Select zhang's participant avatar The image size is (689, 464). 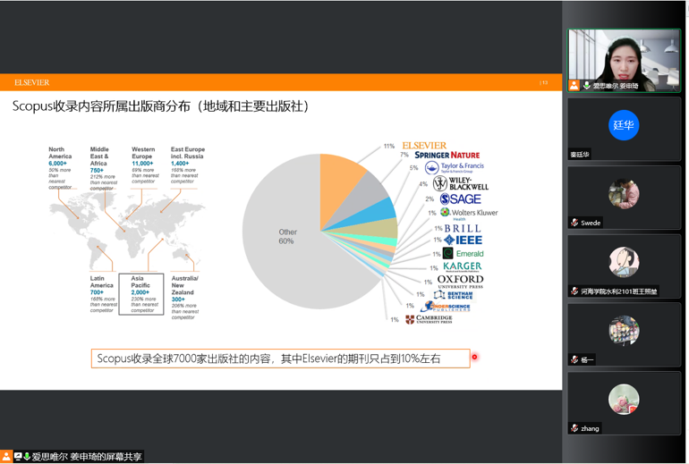pos(624,399)
